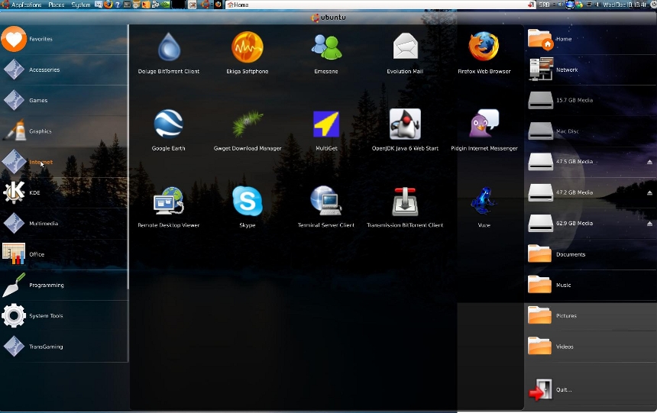Switch to the Multimedia category
Screen dimensions: 657x413
63,224
